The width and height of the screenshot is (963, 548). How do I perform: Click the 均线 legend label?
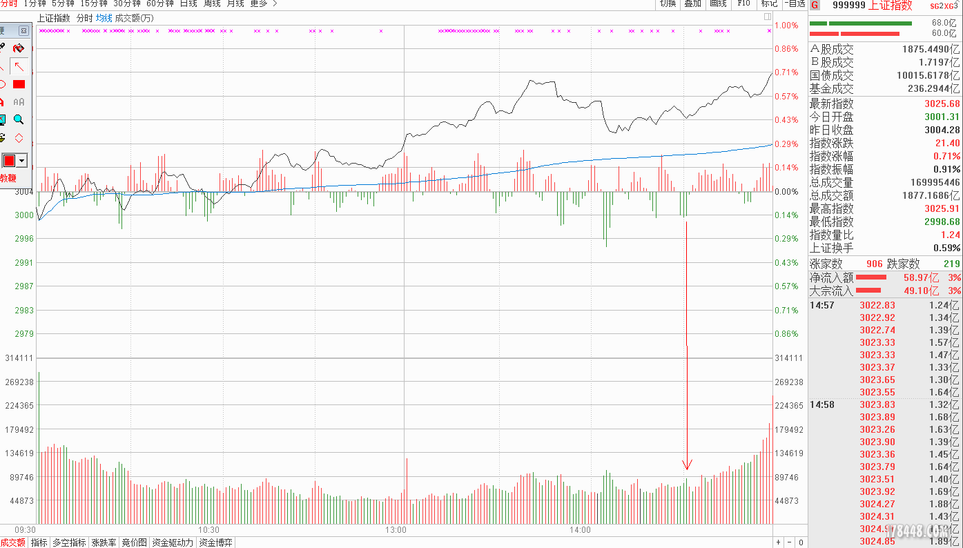coord(104,18)
